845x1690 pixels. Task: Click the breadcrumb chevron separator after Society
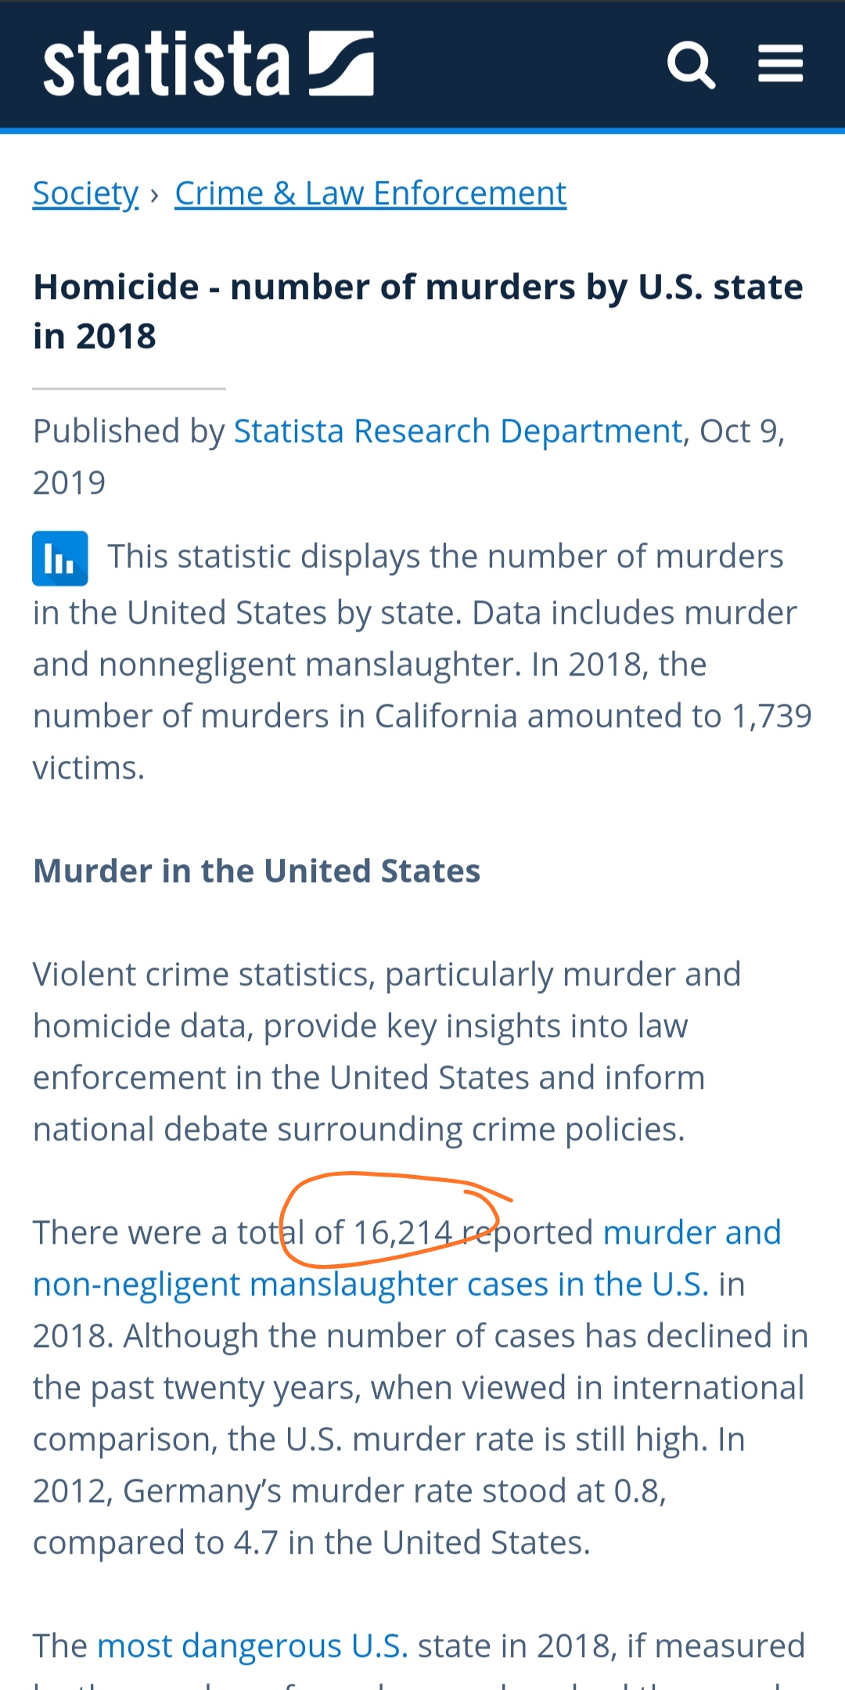(x=155, y=194)
